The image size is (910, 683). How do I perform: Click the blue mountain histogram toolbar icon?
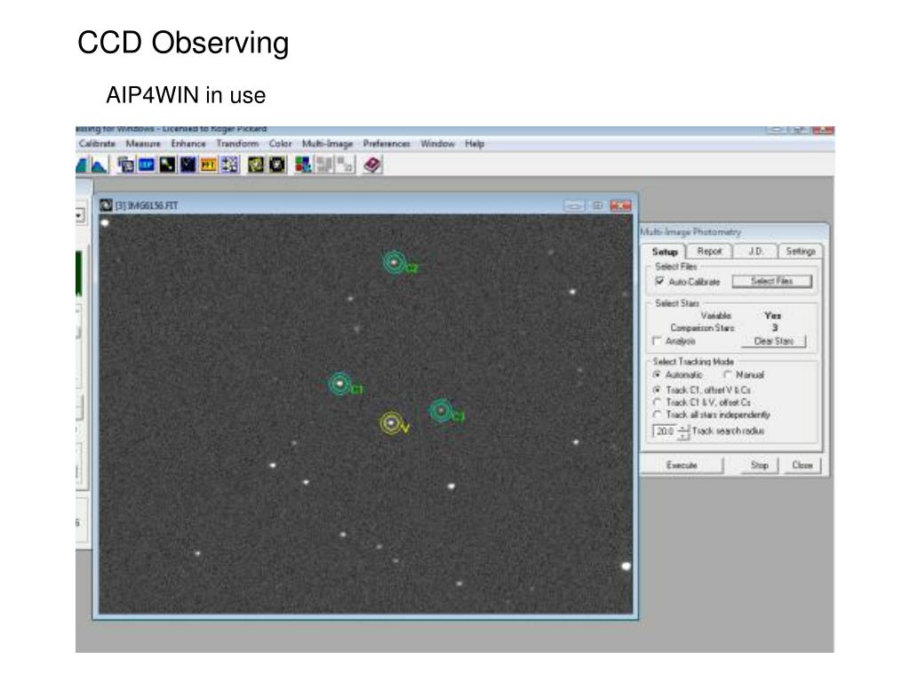pos(99,165)
